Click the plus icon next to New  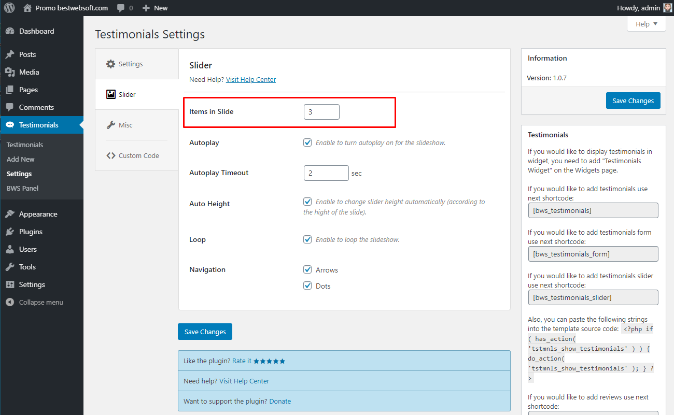146,8
